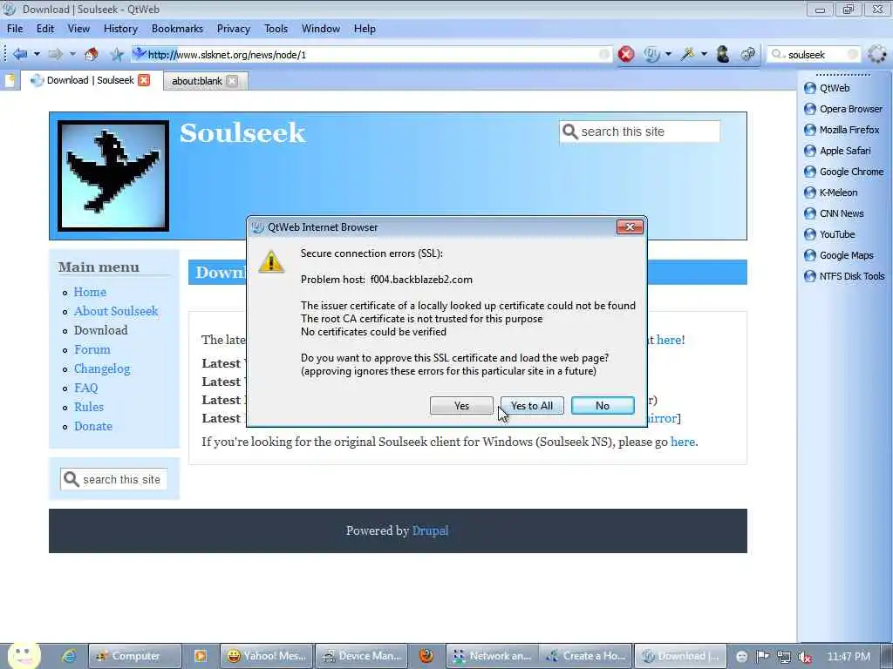Open the CNN News bookmark

pyautogui.click(x=835, y=213)
